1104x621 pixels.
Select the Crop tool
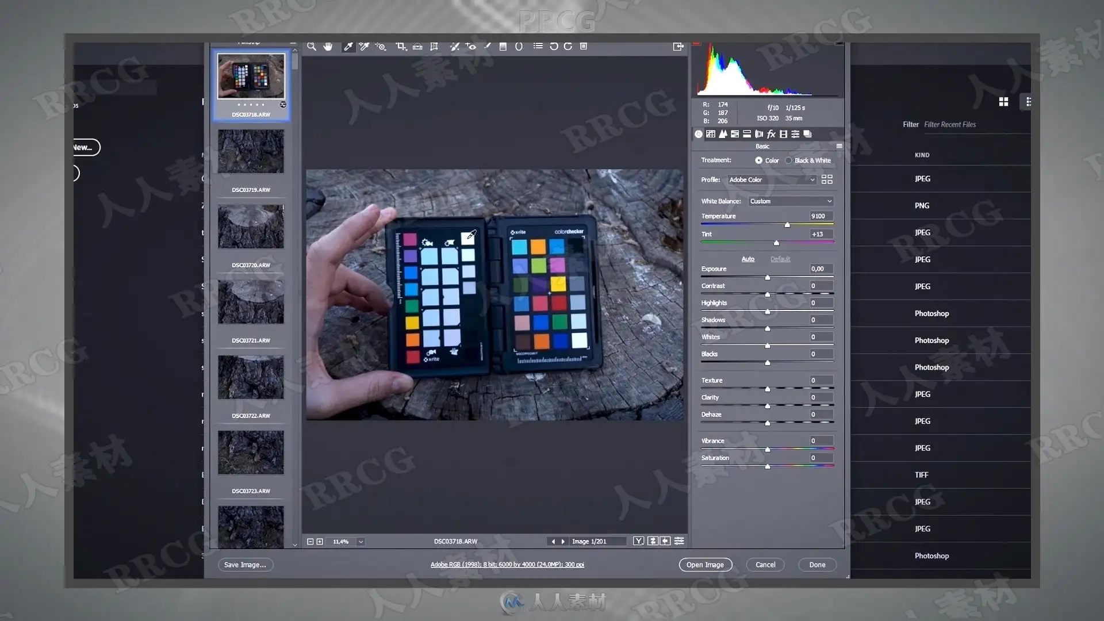point(401,47)
